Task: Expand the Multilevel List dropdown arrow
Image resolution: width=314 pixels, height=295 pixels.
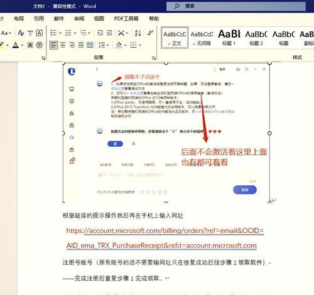Action: [x=89, y=33]
